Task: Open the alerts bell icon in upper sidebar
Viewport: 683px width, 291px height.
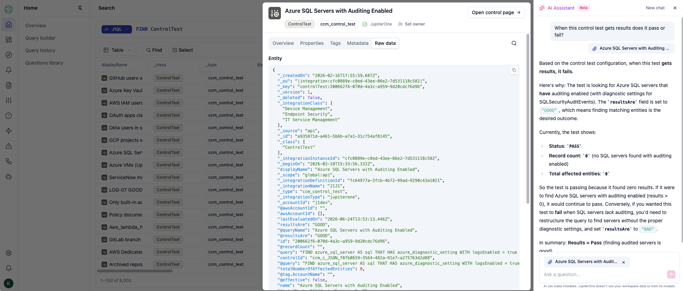Action: coord(9,70)
